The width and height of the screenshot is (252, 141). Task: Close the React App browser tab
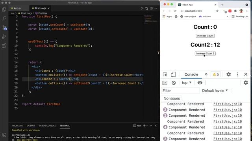pos(215,5)
